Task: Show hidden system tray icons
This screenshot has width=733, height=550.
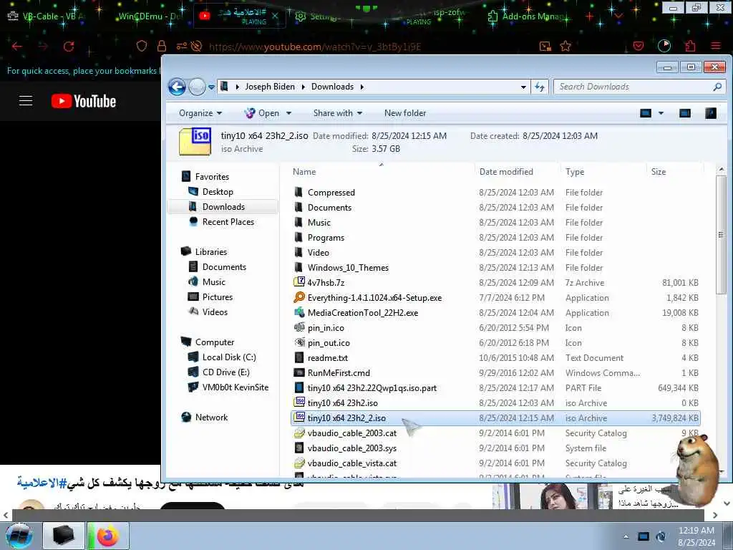Action: tap(626, 536)
